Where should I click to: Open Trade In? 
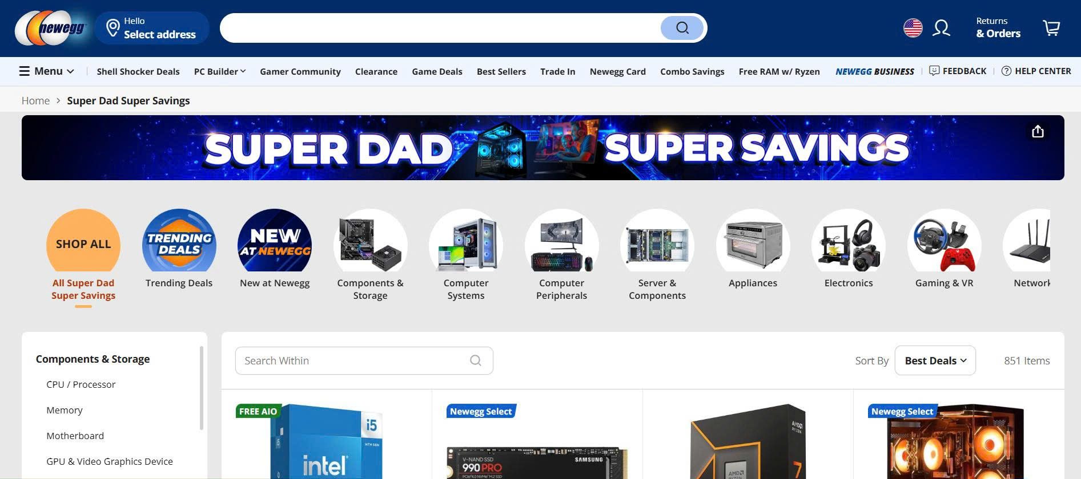pos(558,71)
